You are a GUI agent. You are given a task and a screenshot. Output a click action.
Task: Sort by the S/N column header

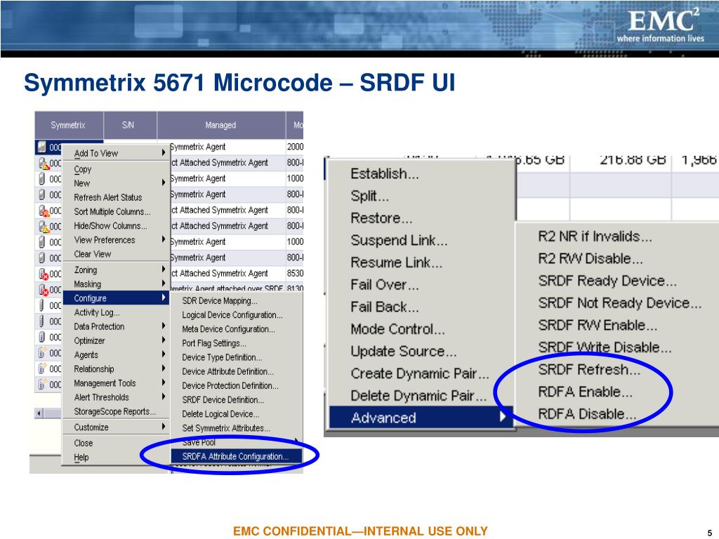point(130,125)
